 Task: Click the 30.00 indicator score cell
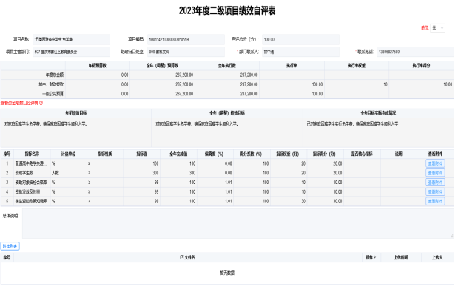tap(325, 201)
